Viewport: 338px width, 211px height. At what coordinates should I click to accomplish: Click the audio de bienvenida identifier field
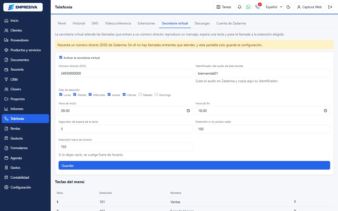coord(263,73)
